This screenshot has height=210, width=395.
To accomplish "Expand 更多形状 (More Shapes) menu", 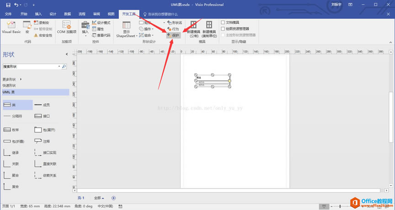I will 12,79.
